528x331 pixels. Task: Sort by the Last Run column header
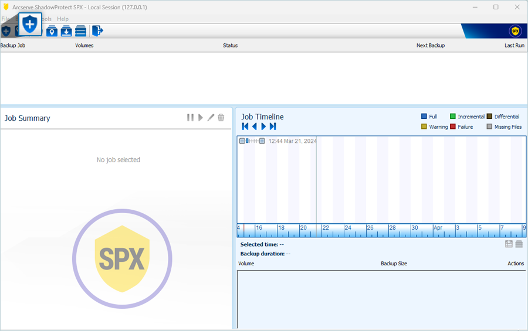[x=514, y=46]
